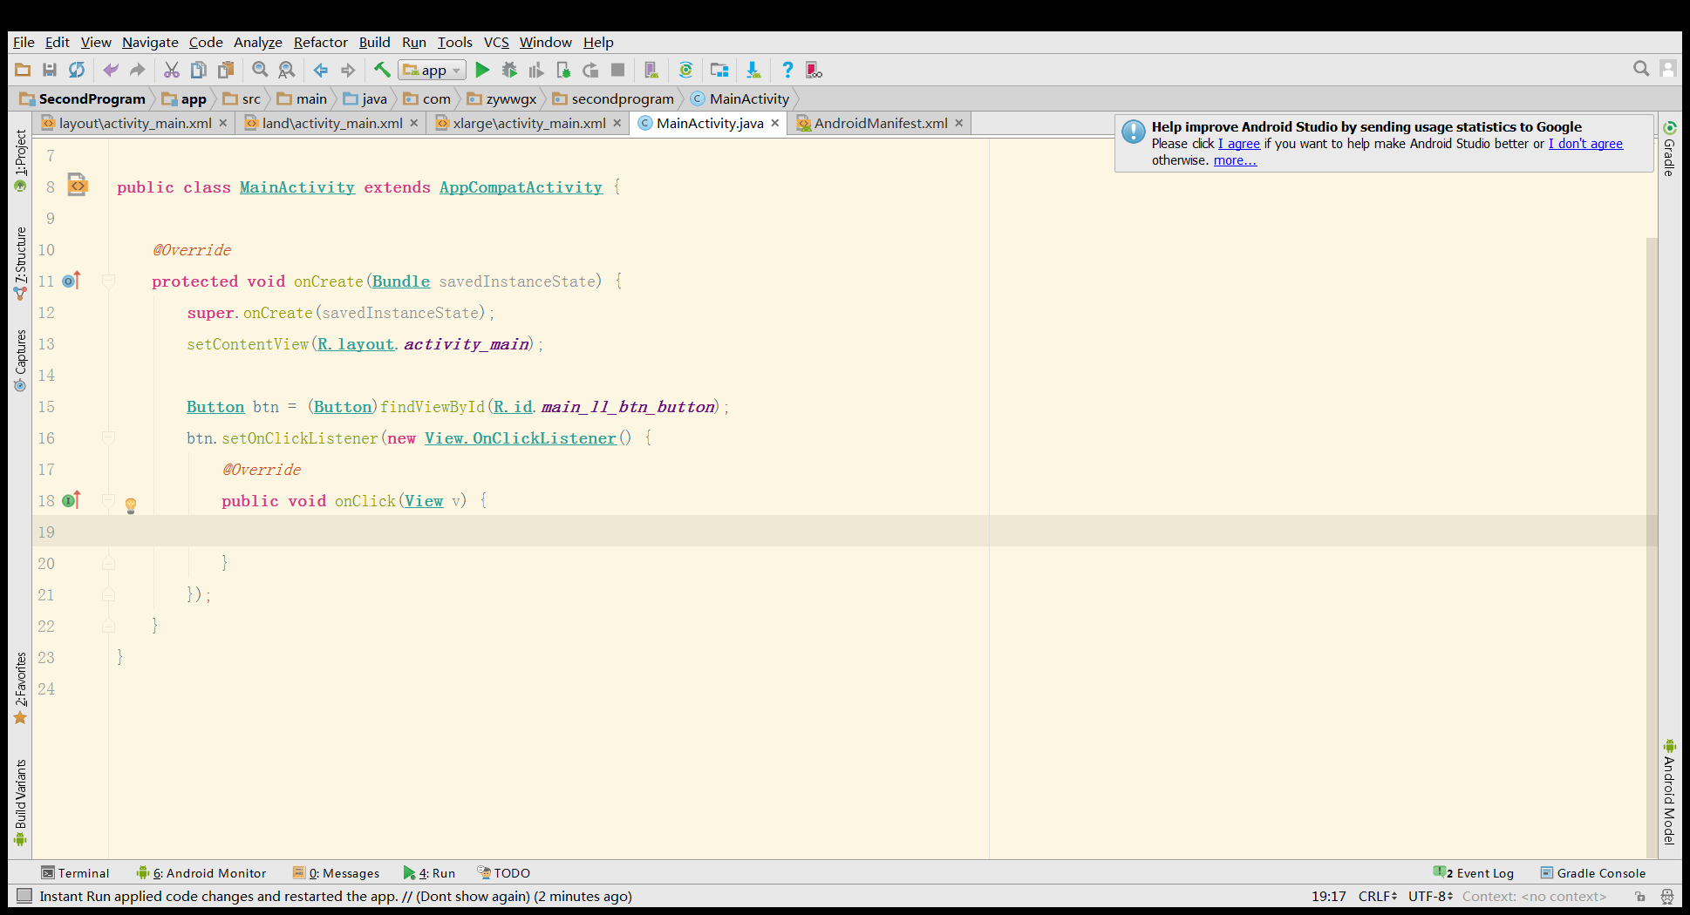Cut selection with the scissors icon
1690x915 pixels.
click(x=172, y=71)
